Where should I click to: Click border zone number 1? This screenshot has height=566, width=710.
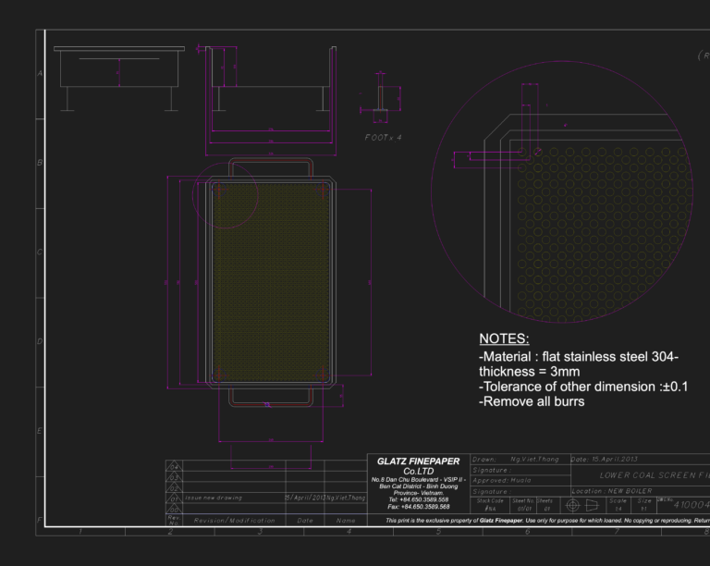80,532
